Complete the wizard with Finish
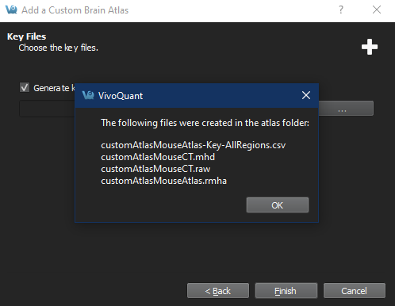The image size is (395, 306). [x=286, y=291]
